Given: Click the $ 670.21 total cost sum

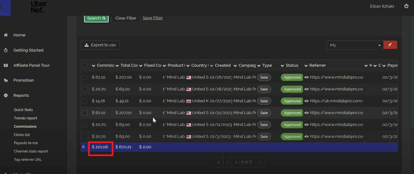Looking at the screenshot, I should tap(124, 147).
